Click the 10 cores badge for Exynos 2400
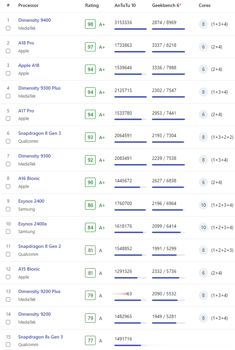The width and height of the screenshot is (235, 350). coord(203,205)
